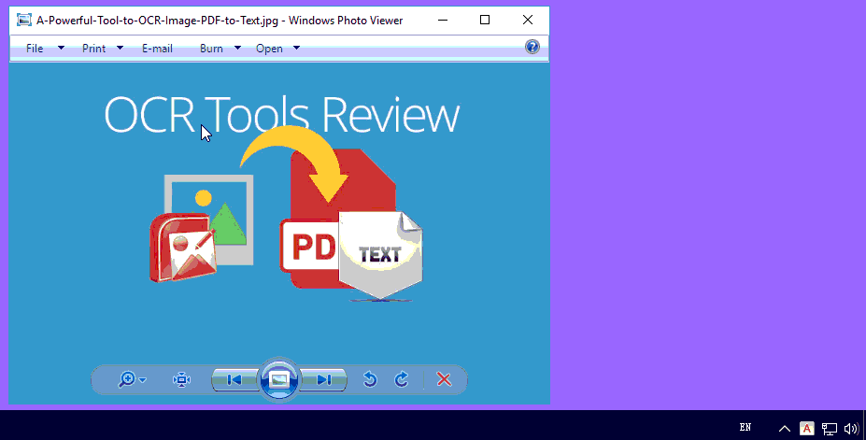Open the File menu
The height and width of the screenshot is (440, 866).
tap(35, 49)
